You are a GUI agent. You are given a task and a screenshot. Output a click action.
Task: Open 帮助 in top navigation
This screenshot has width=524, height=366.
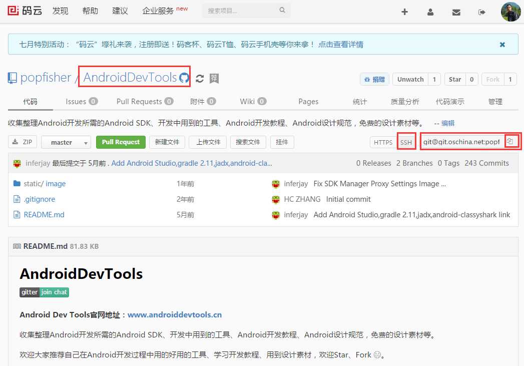coord(90,11)
